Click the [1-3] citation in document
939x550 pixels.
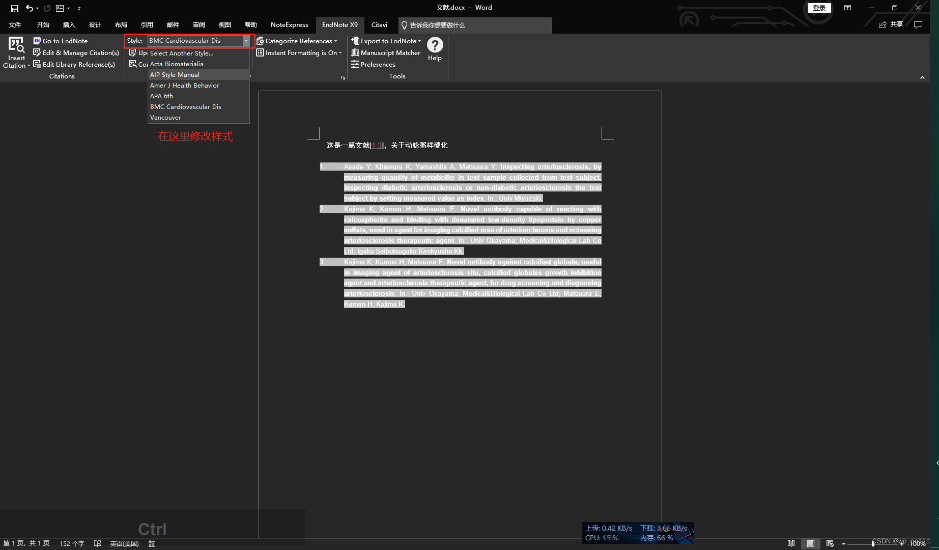[377, 146]
